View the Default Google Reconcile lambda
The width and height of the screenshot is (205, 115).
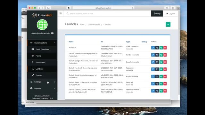pos(161,62)
